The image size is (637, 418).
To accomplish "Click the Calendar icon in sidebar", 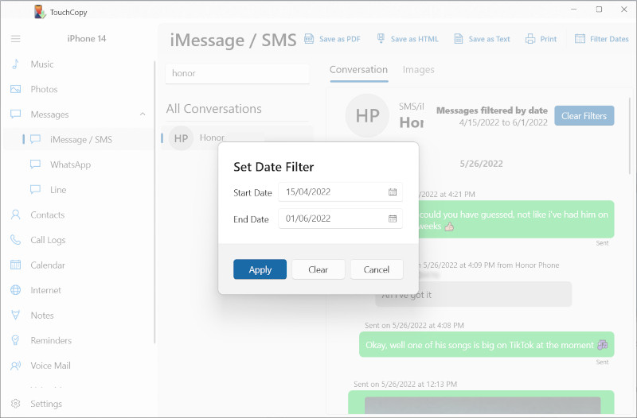I will [x=15, y=265].
